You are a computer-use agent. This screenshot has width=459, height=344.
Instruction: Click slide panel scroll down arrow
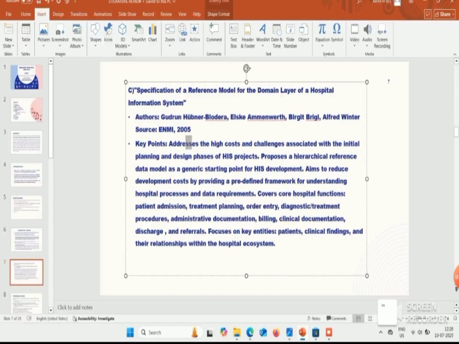50,310
